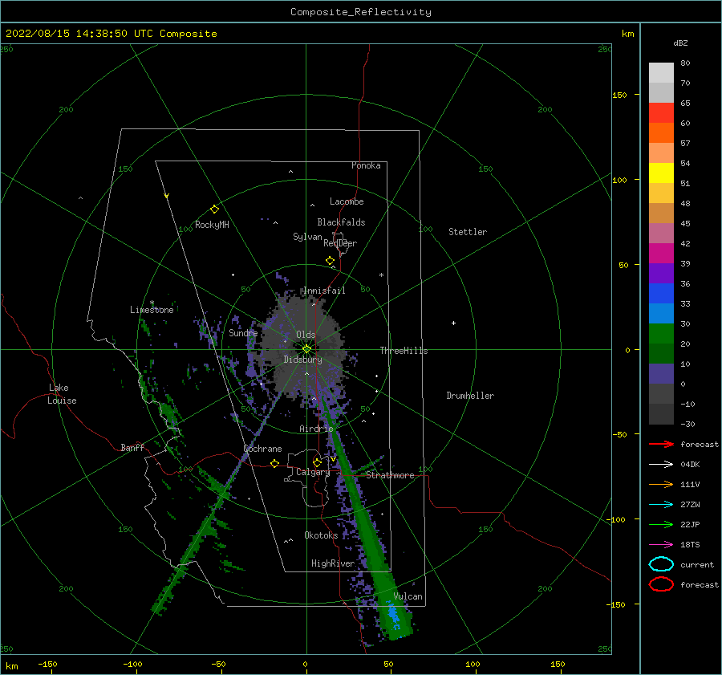Select the 45 dBZ pink swatch
722x675 pixels.
[x=661, y=233]
